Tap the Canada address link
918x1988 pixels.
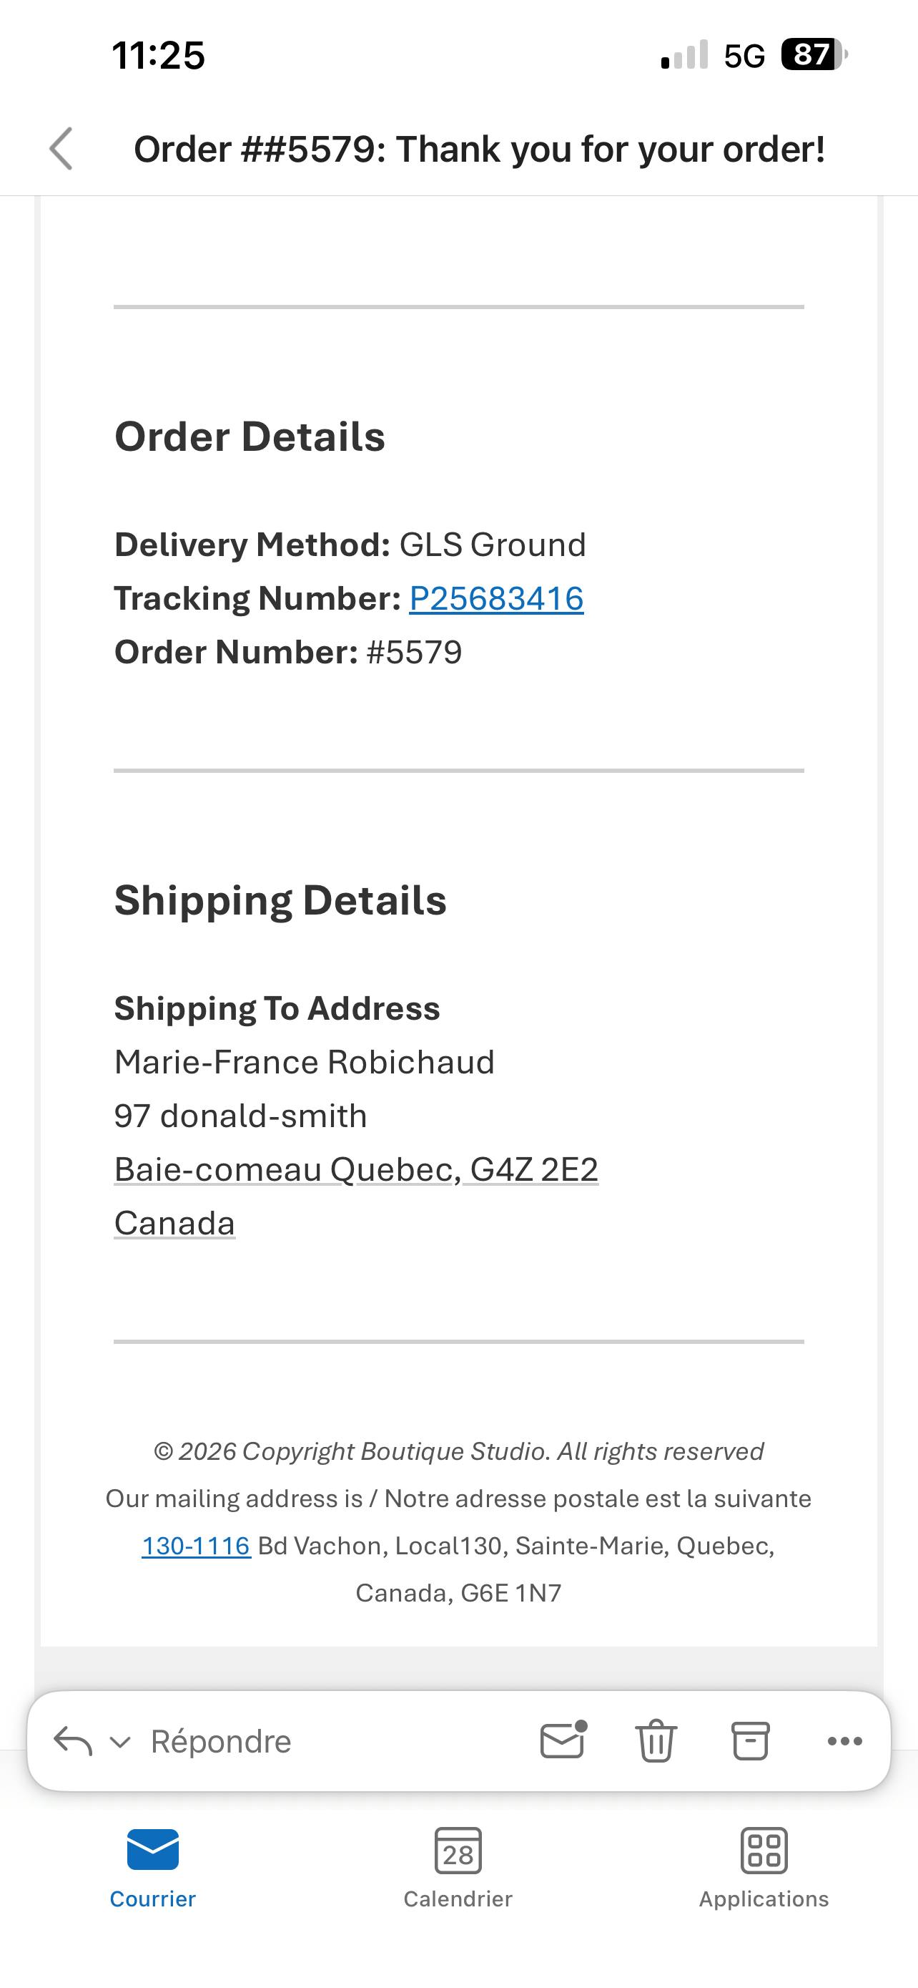click(x=175, y=1223)
